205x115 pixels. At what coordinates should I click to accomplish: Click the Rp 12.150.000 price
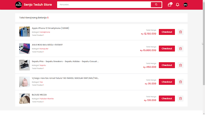(149, 34)
